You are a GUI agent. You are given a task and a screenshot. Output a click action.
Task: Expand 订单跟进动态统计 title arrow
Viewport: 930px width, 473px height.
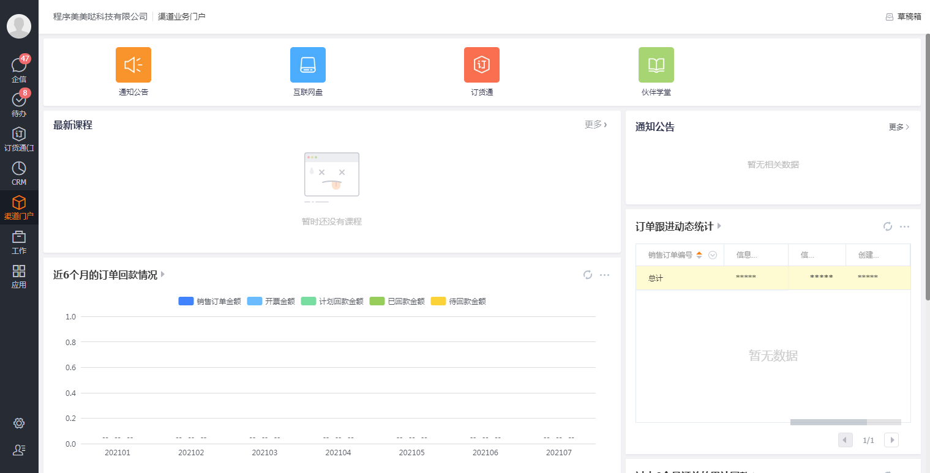tap(719, 226)
